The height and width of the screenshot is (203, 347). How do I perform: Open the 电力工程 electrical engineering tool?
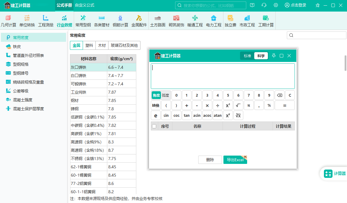click(x=214, y=21)
